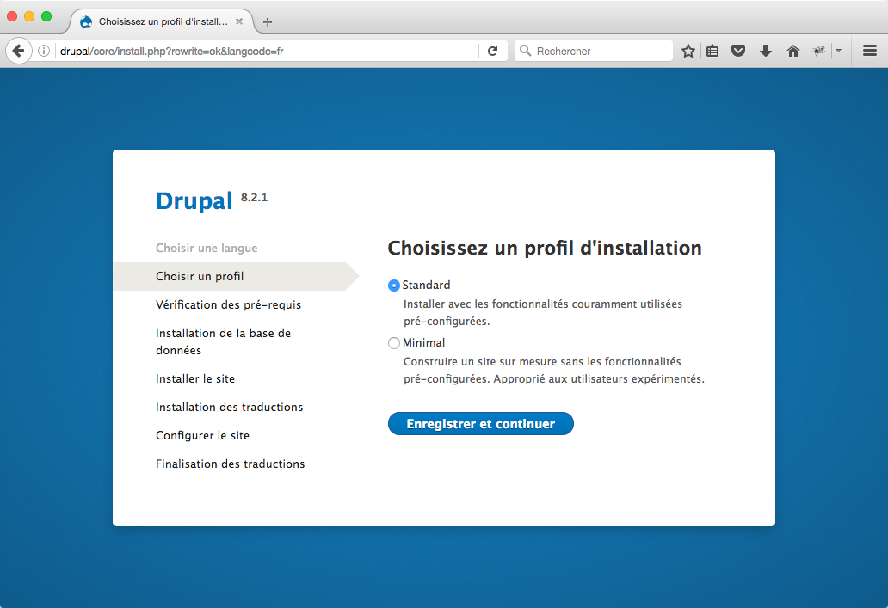888x608 pixels.
Task: Click the search magnifier icon
Action: tap(525, 51)
